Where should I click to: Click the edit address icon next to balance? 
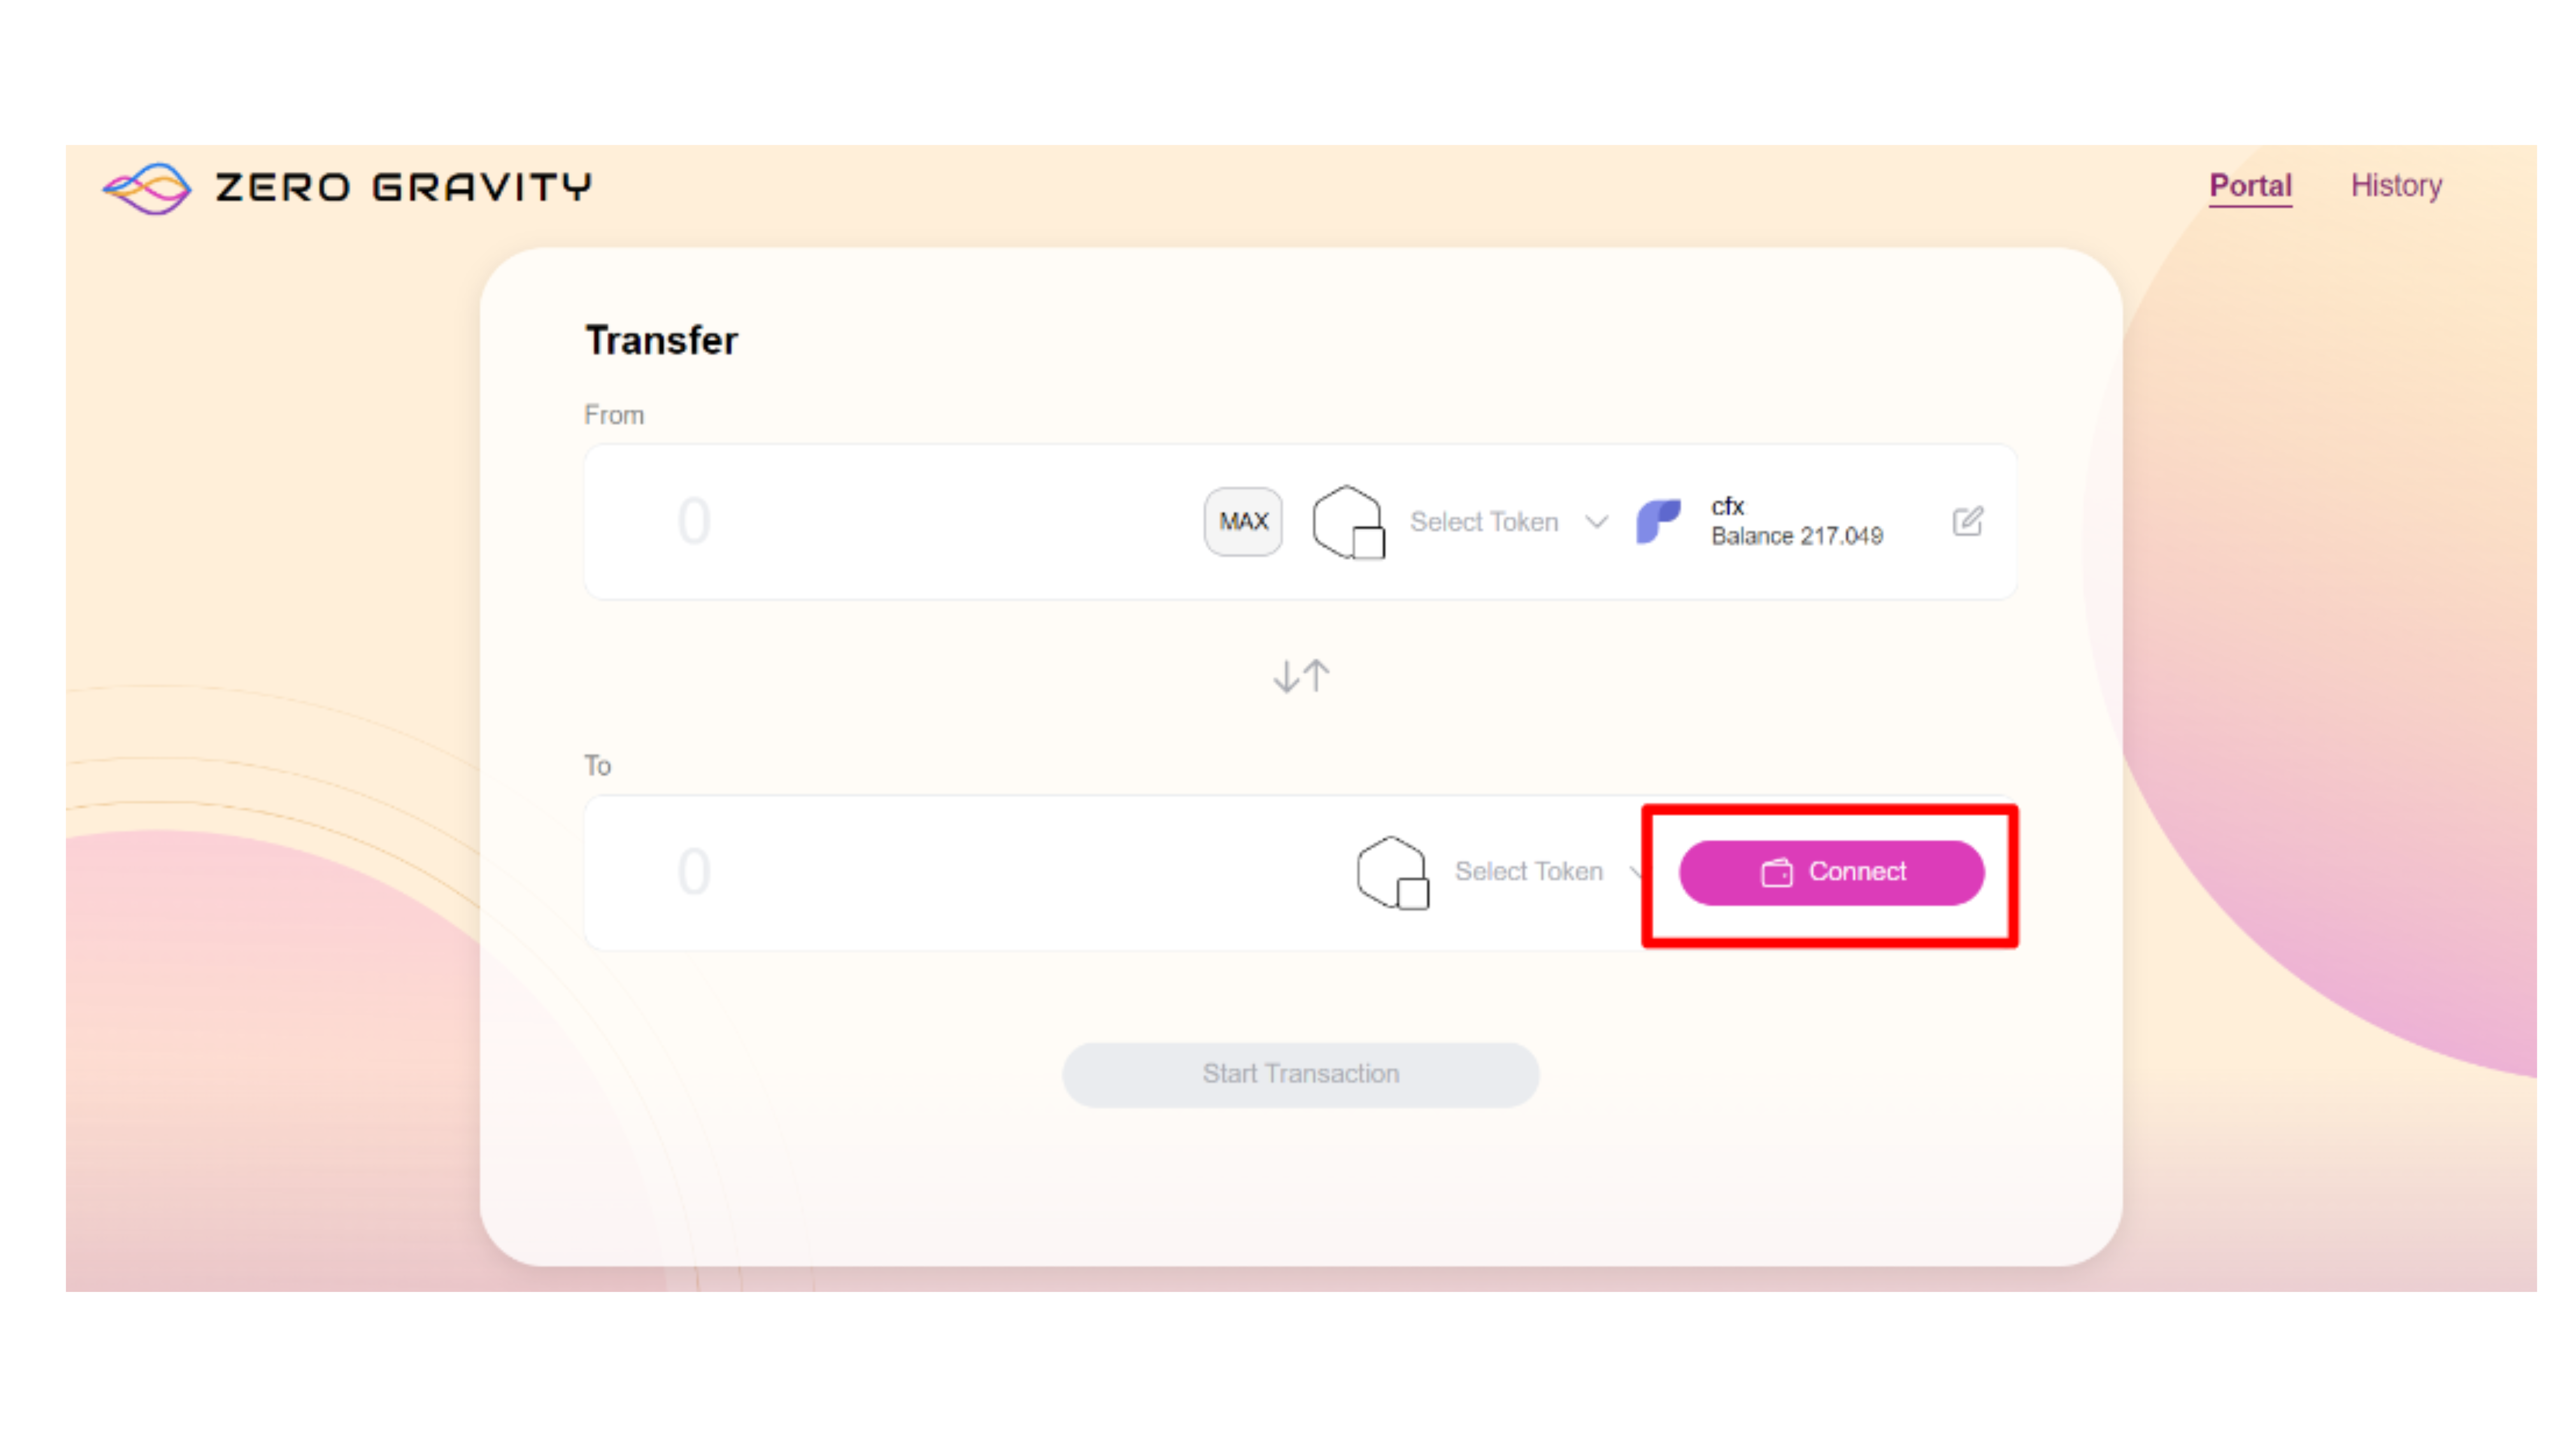(1967, 520)
